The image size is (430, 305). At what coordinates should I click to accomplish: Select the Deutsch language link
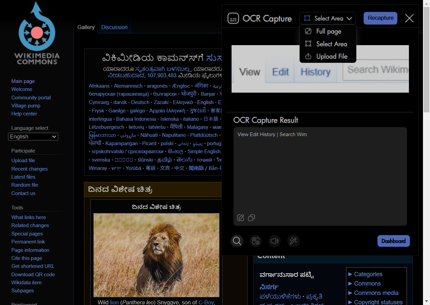[x=140, y=102]
